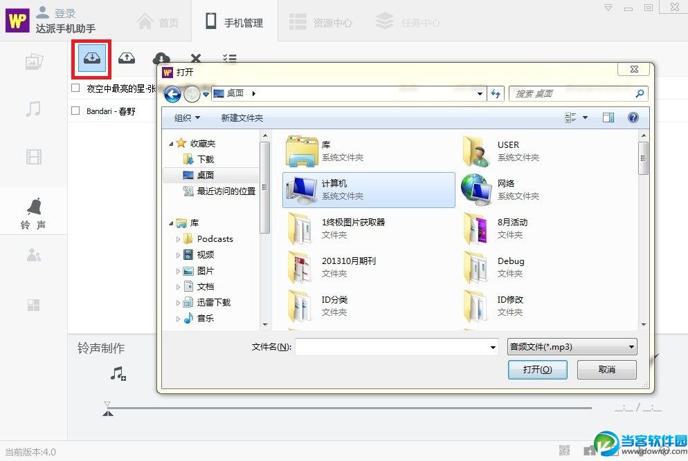The height and width of the screenshot is (461, 688).
Task: Click the 打开(O) button
Action: (x=538, y=369)
